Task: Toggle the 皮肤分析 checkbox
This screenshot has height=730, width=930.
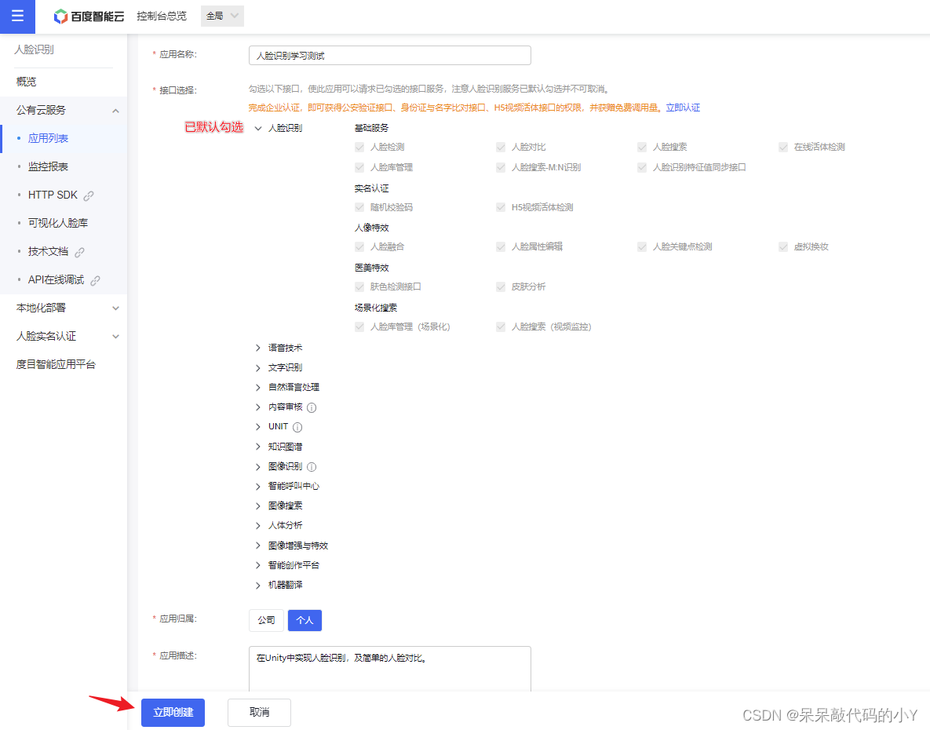Action: click(x=501, y=287)
